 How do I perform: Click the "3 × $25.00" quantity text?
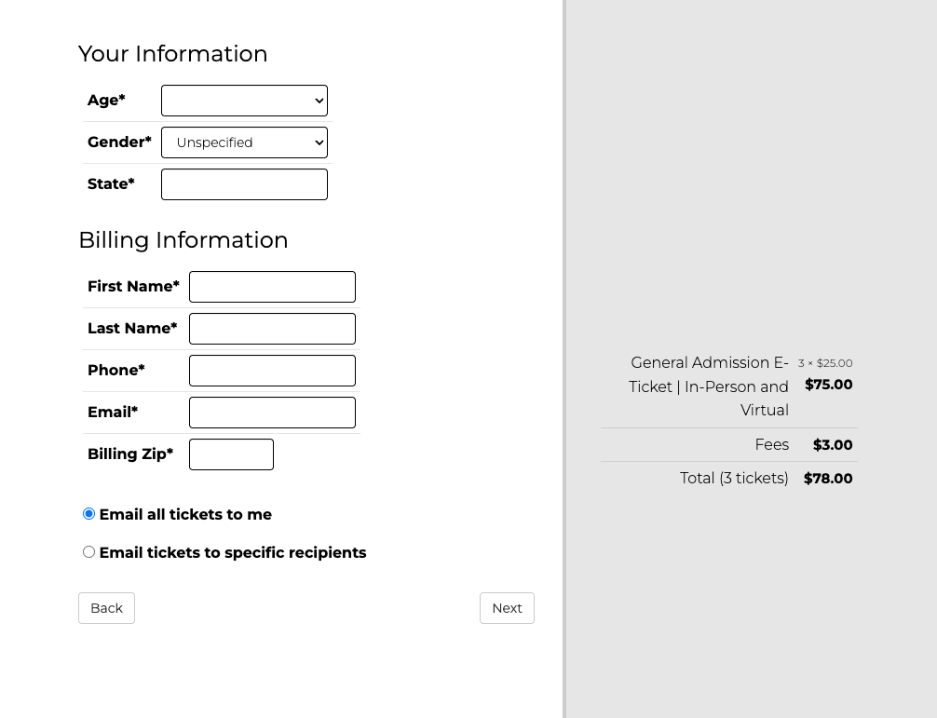pos(825,363)
